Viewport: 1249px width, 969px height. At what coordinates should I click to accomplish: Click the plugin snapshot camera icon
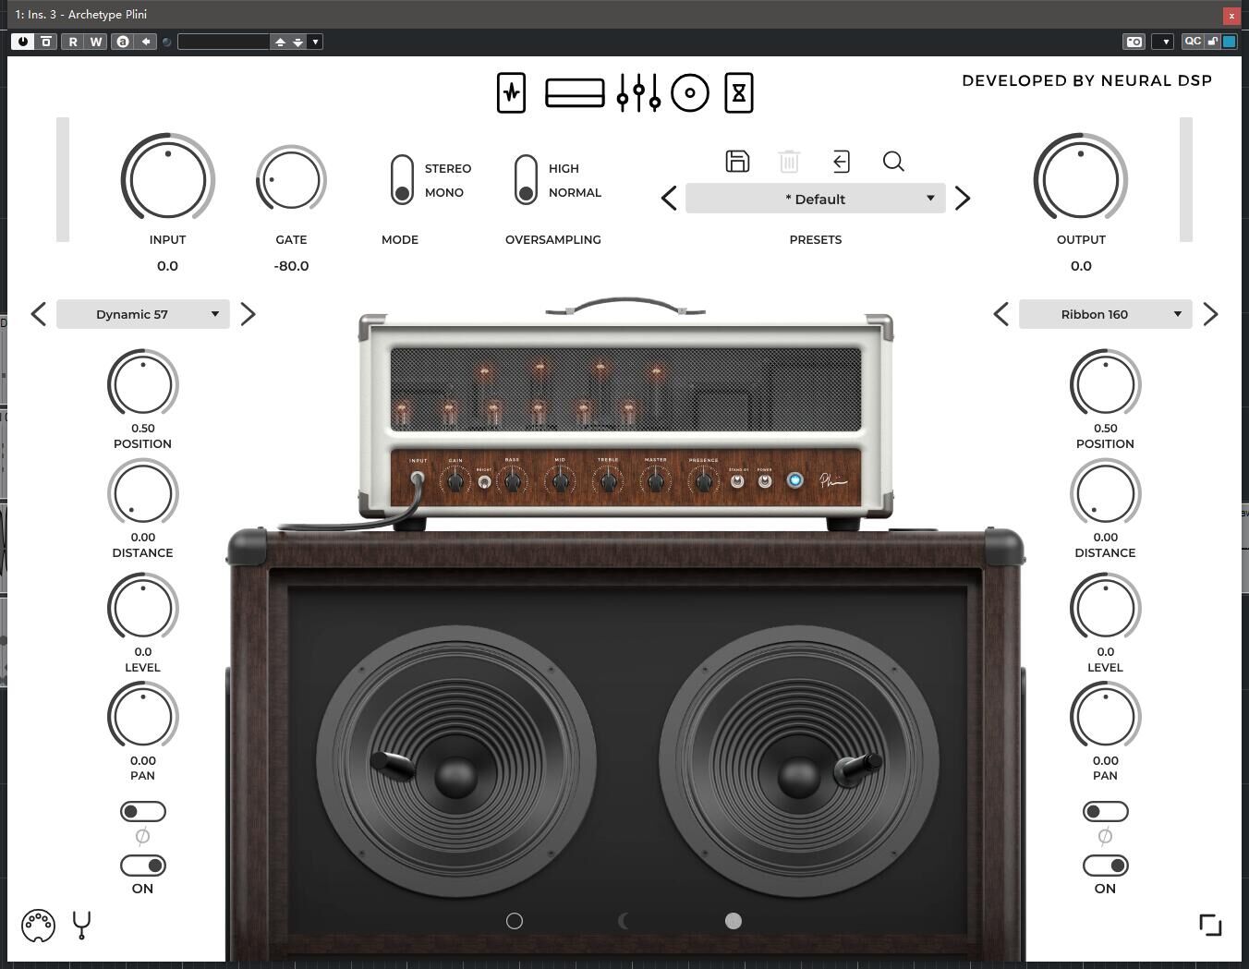pos(1134,42)
